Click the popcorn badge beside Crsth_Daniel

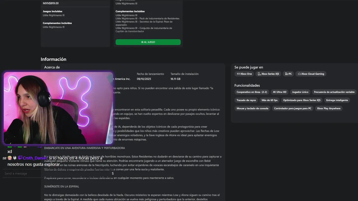pyautogui.click(x=10, y=158)
